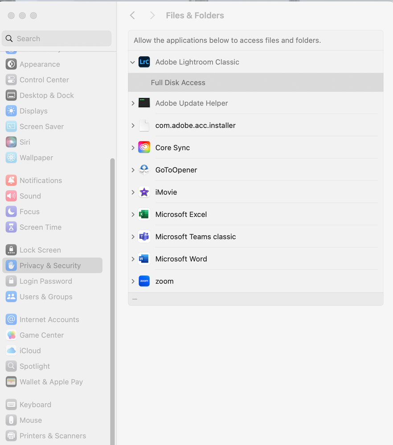This screenshot has width=393, height=445.
Task: Expand the com.adobe.acc.installer entry
Action: coord(133,125)
